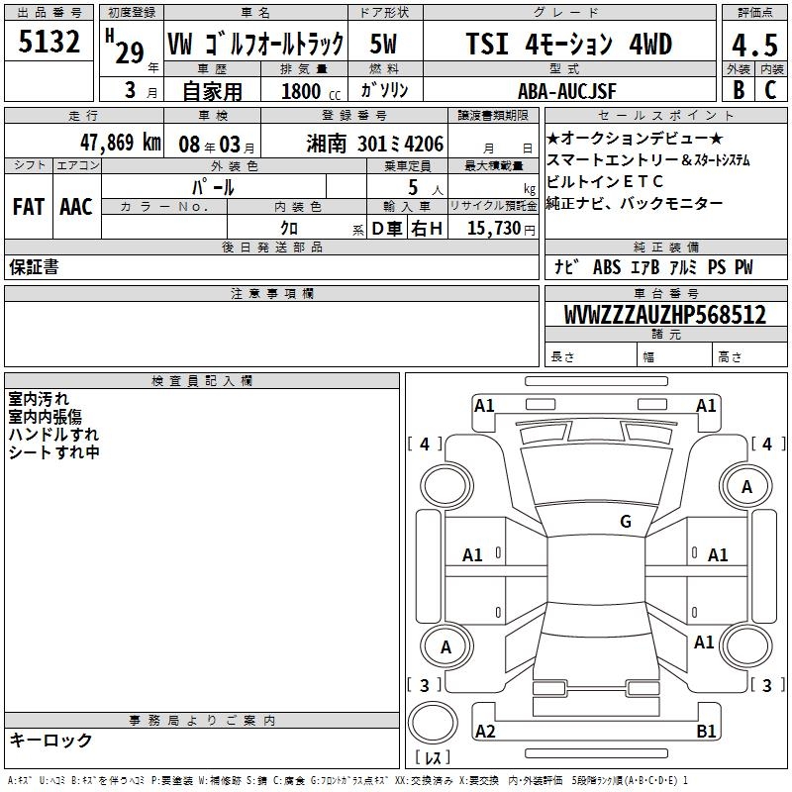Click the grade TSI 4モーション 4WD

coord(568,44)
